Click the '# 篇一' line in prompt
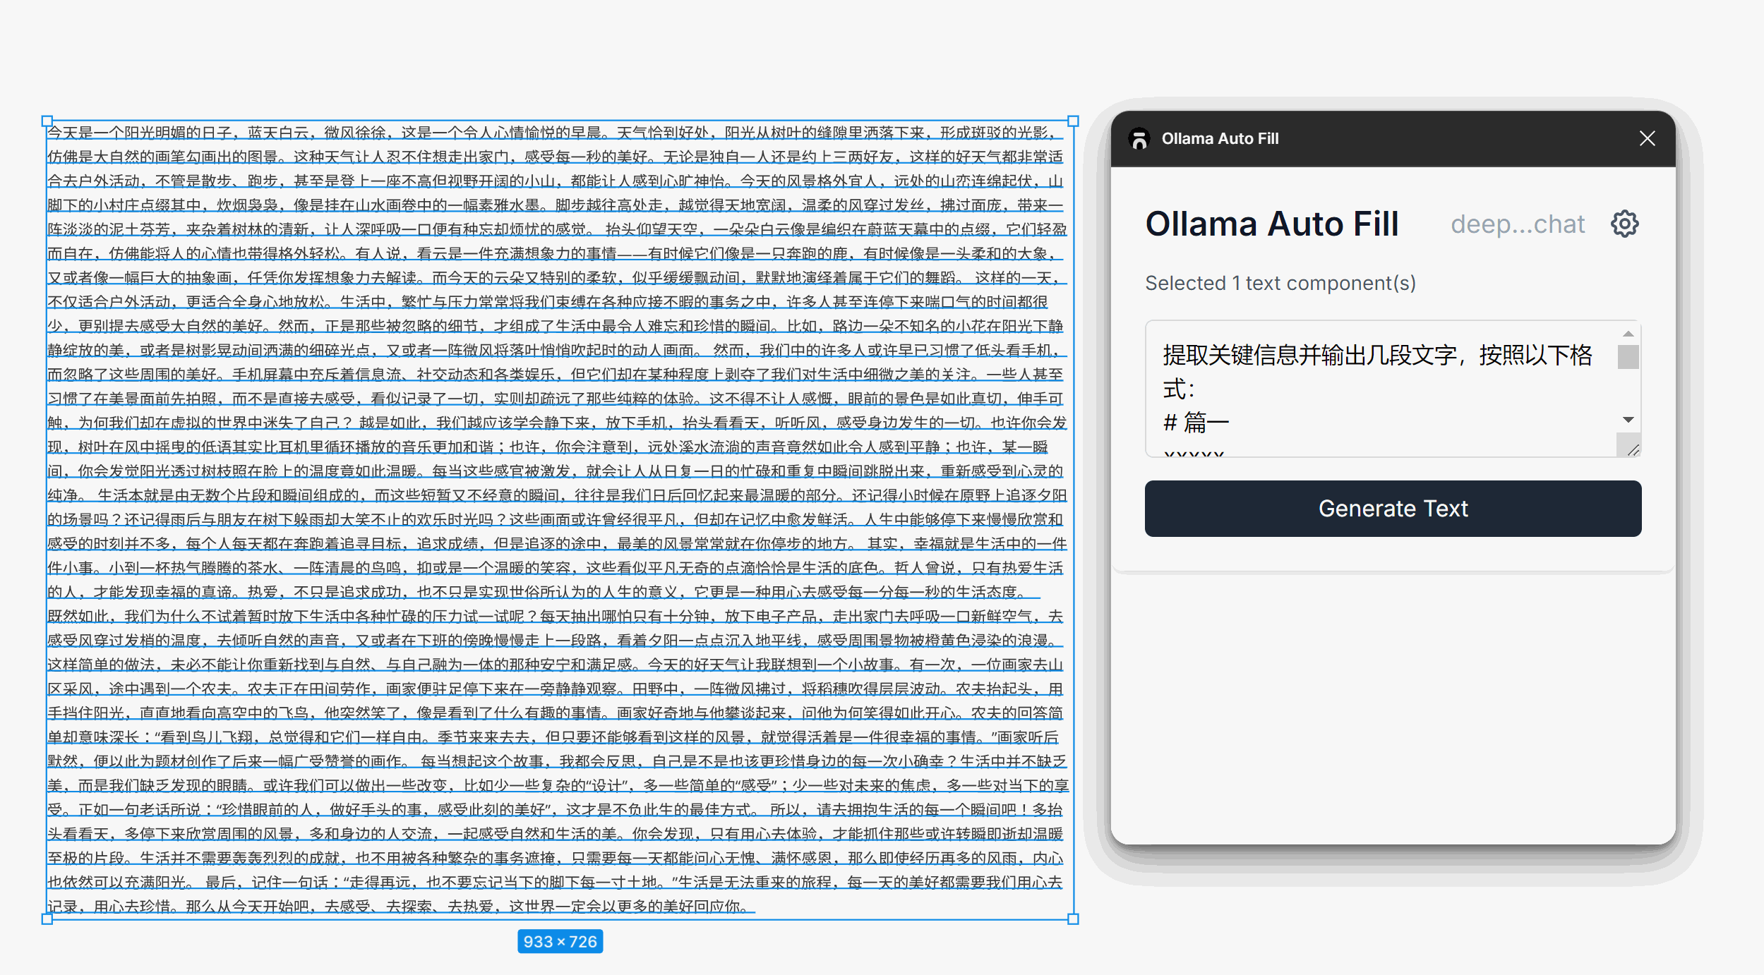1764x975 pixels. pos(1196,423)
